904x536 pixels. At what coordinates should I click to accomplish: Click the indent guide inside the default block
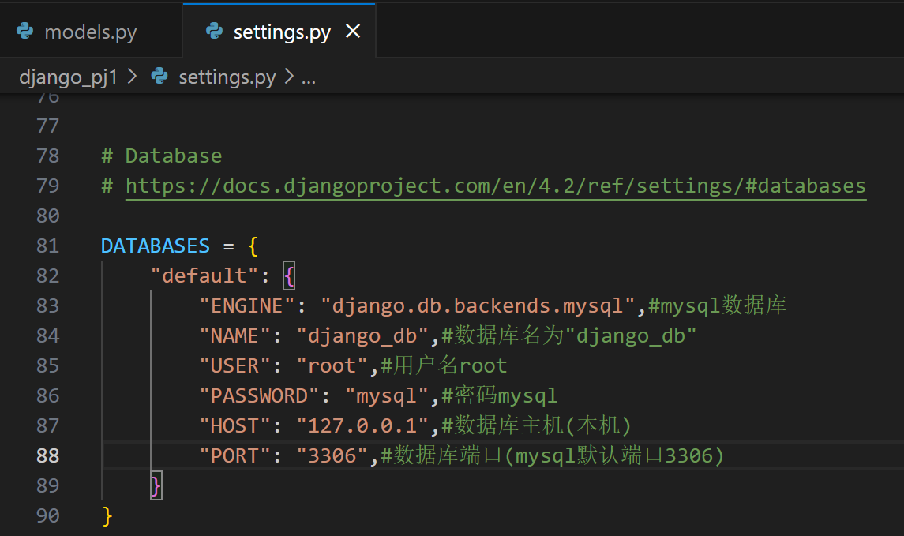point(152,379)
